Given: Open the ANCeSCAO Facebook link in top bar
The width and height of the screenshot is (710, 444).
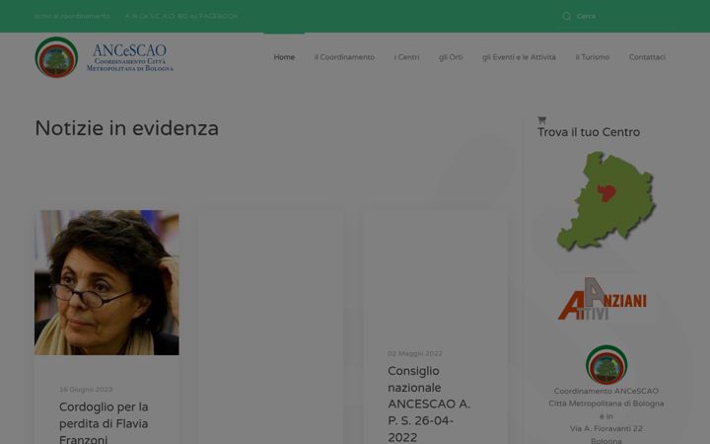Looking at the screenshot, I should 181,16.
